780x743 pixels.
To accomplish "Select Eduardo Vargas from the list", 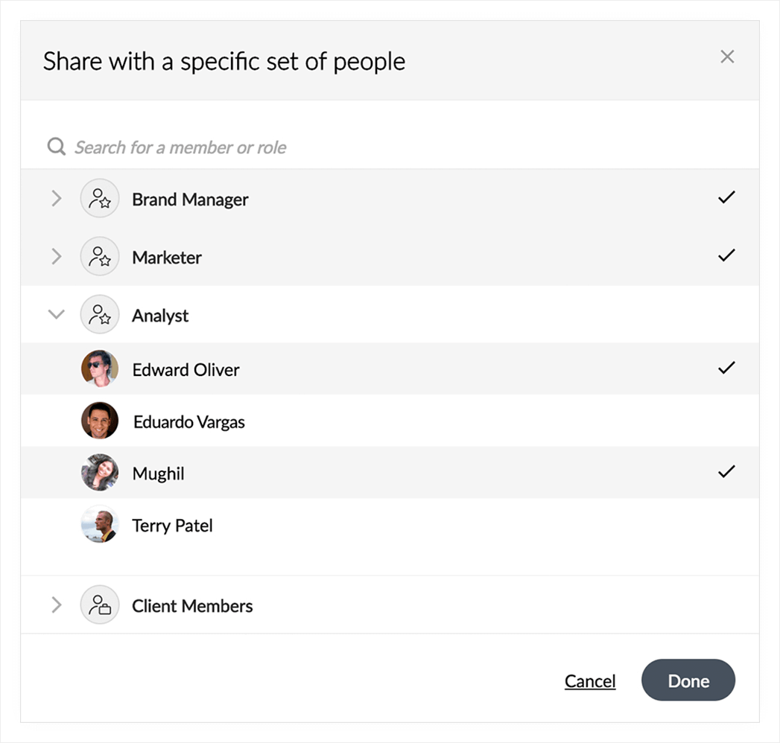I will point(189,422).
